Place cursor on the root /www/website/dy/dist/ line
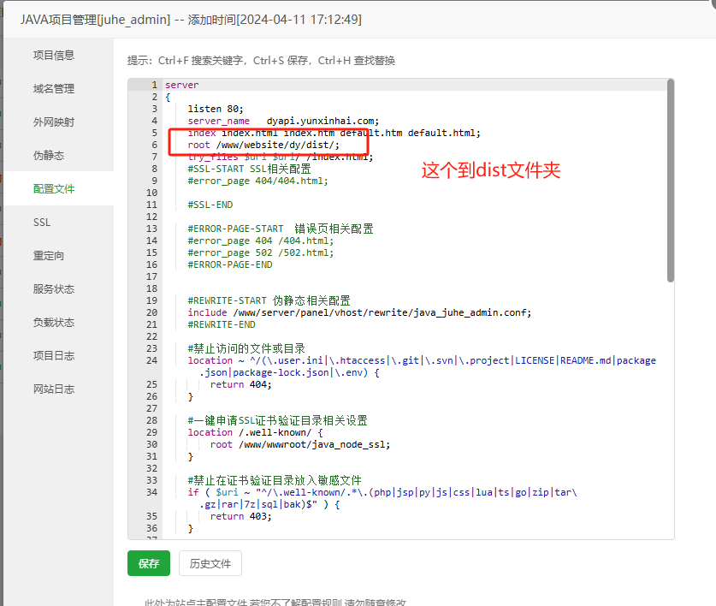This screenshot has height=606, width=716. (263, 146)
